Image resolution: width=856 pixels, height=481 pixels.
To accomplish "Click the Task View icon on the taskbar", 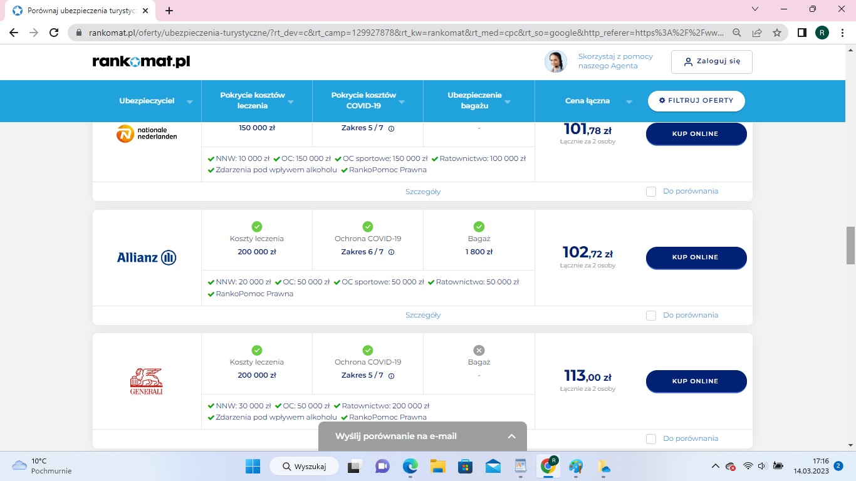I will (355, 466).
